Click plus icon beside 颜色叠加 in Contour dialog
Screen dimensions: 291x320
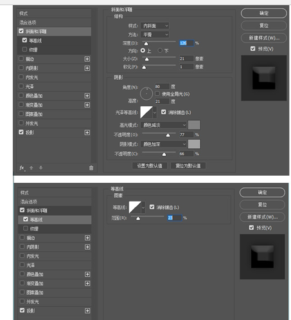[87, 274]
